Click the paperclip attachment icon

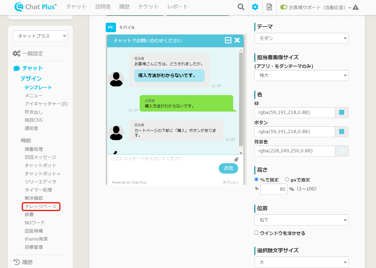click(x=236, y=159)
